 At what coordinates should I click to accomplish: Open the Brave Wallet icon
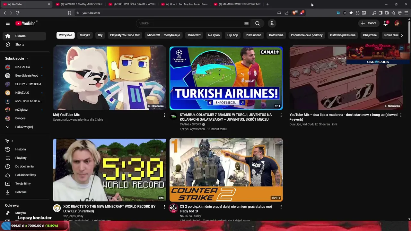point(387,13)
